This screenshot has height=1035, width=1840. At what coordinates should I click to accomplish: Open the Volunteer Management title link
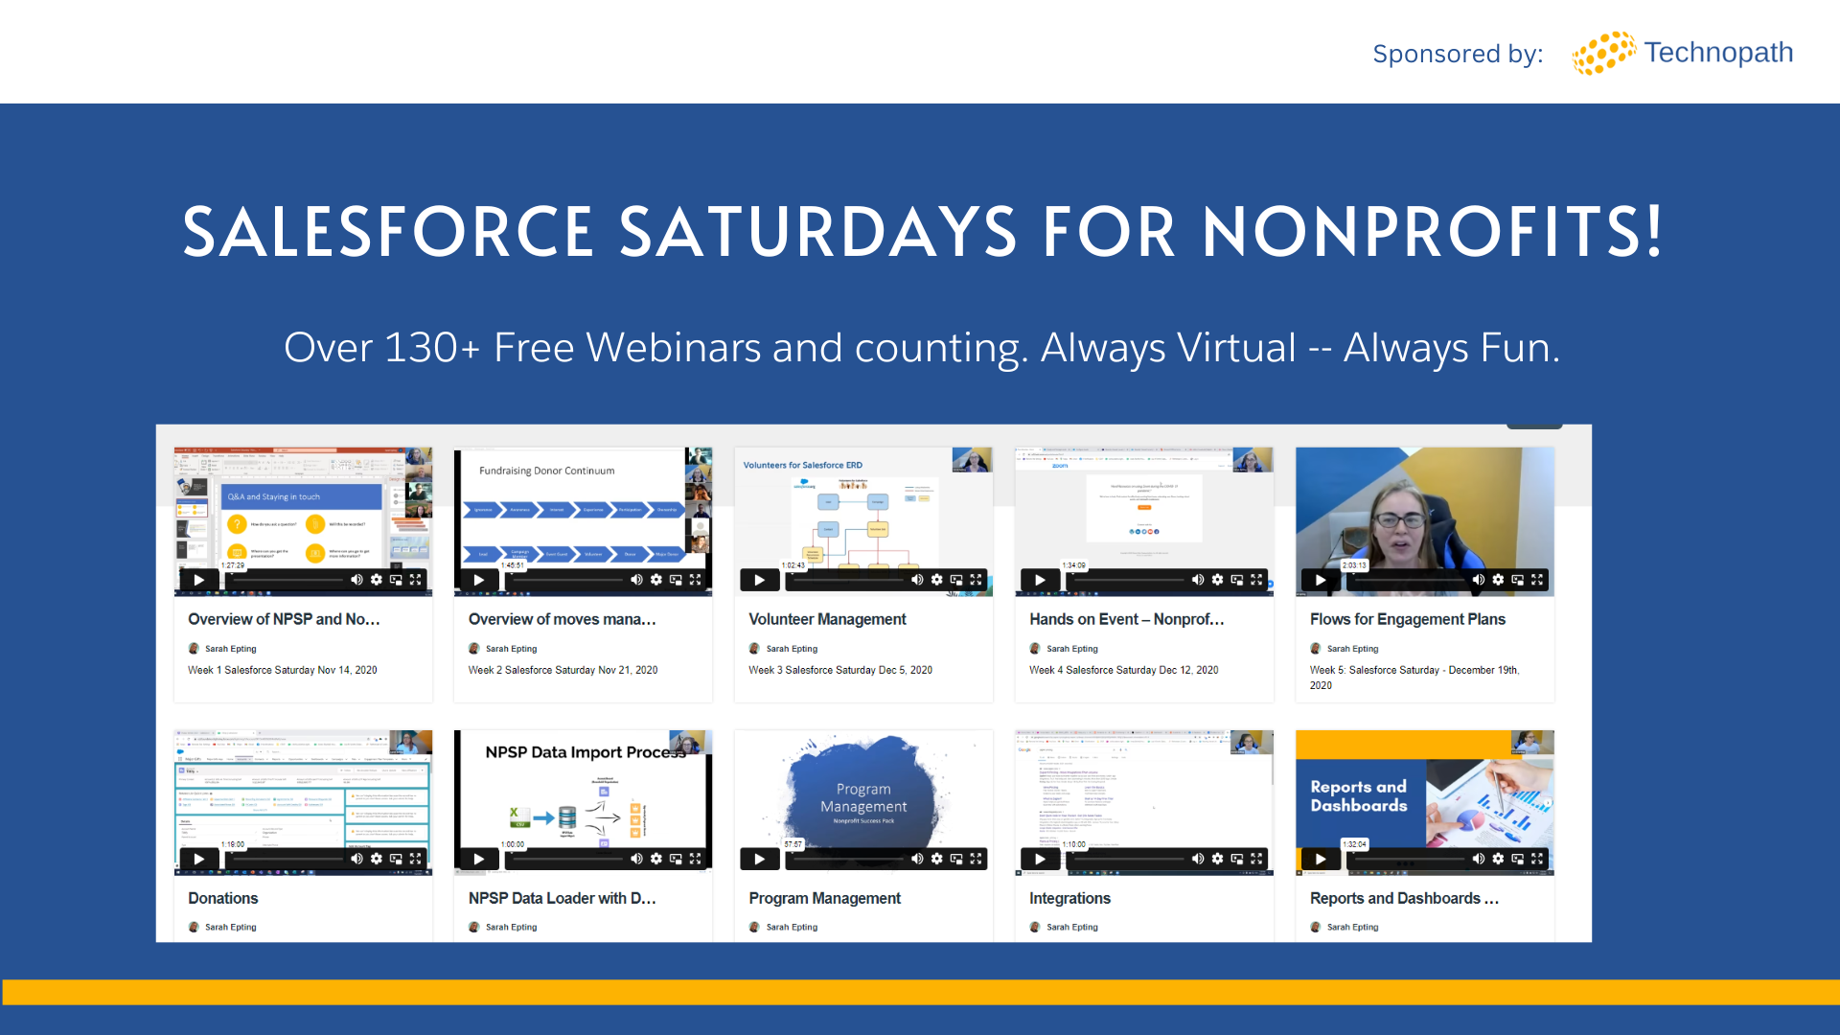(827, 619)
